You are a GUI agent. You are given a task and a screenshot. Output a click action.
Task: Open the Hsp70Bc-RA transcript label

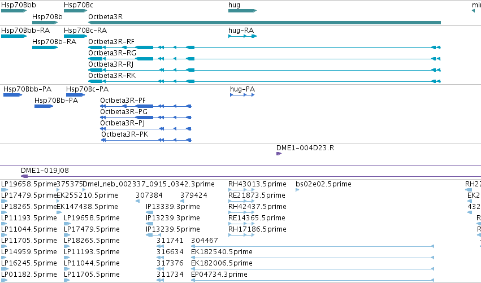[x=85, y=31]
